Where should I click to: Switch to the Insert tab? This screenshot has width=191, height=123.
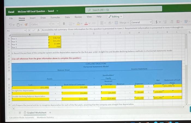[x=33, y=18]
